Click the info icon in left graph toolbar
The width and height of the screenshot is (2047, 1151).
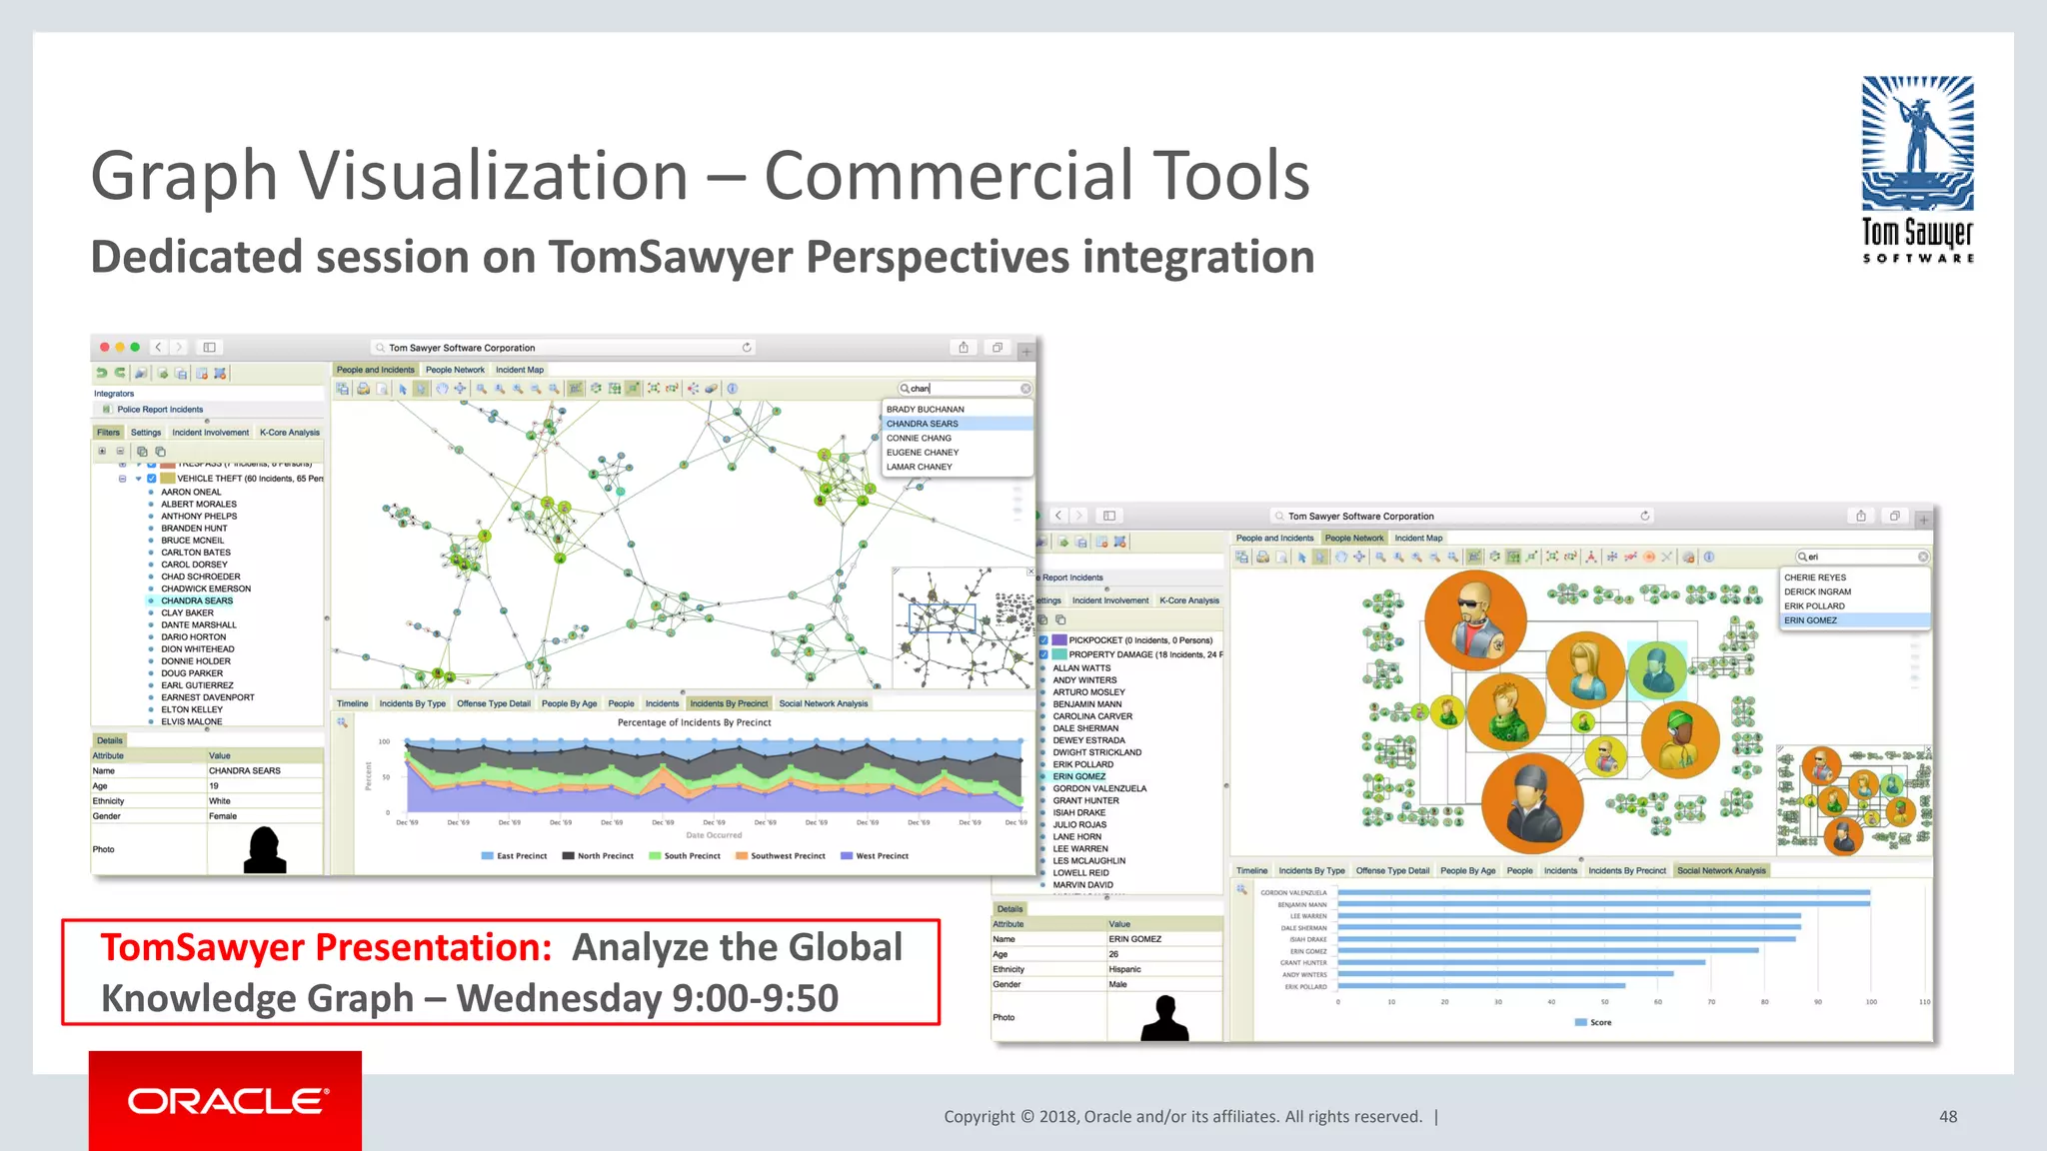click(732, 389)
